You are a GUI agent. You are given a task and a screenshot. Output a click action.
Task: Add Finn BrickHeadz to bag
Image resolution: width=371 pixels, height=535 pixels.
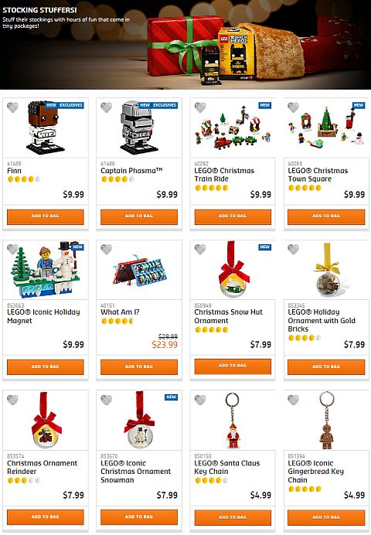46,216
